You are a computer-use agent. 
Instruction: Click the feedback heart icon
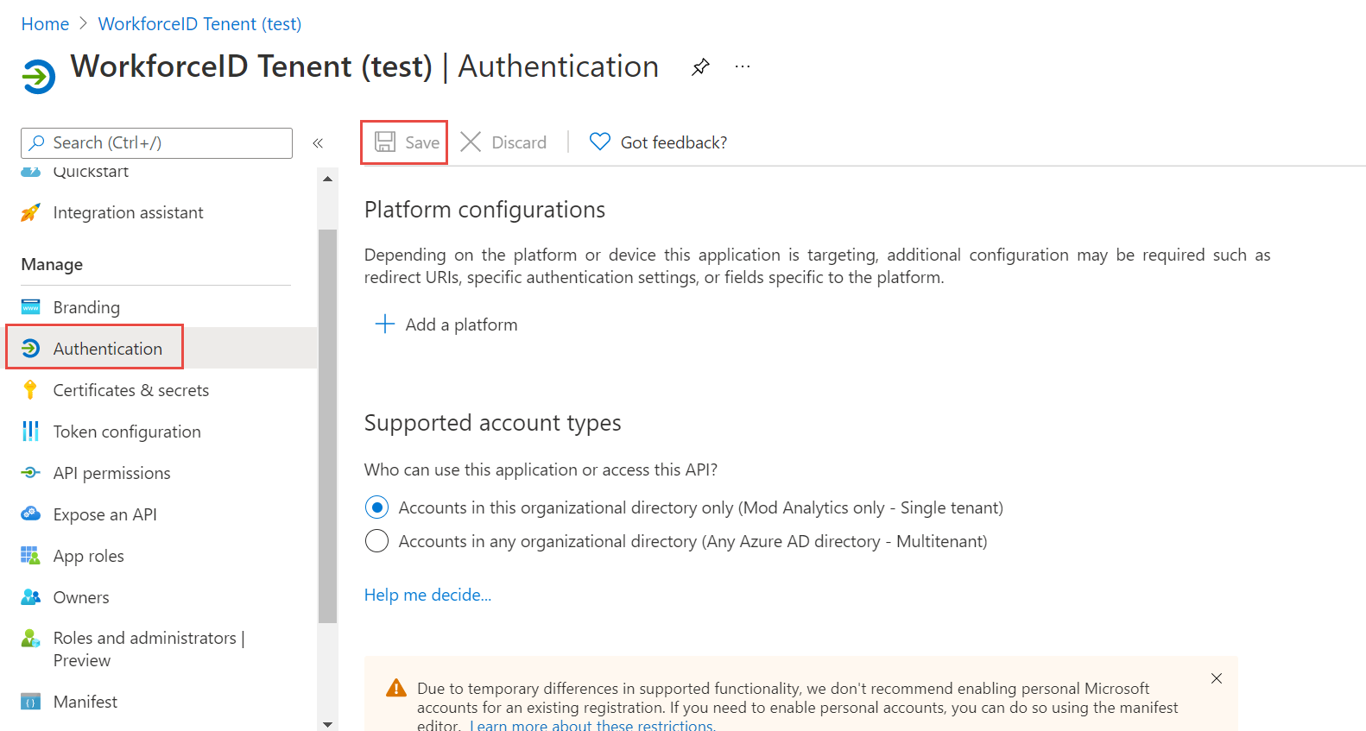(x=600, y=142)
